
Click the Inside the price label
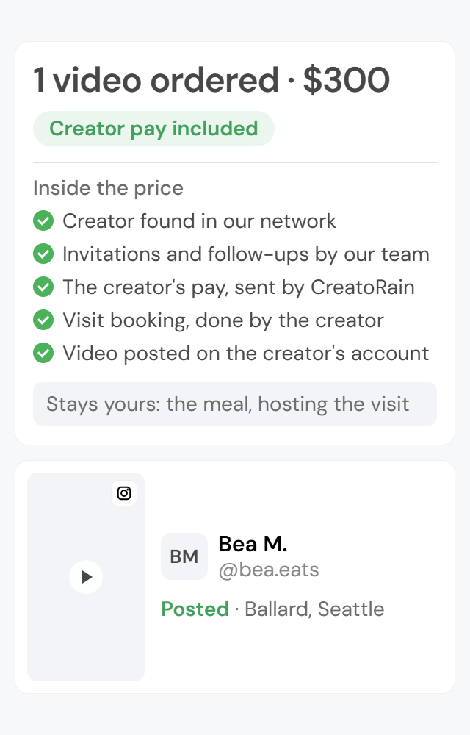coord(108,188)
